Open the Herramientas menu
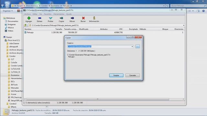Screen dimensions: 207x116 click(x=59, y=14)
